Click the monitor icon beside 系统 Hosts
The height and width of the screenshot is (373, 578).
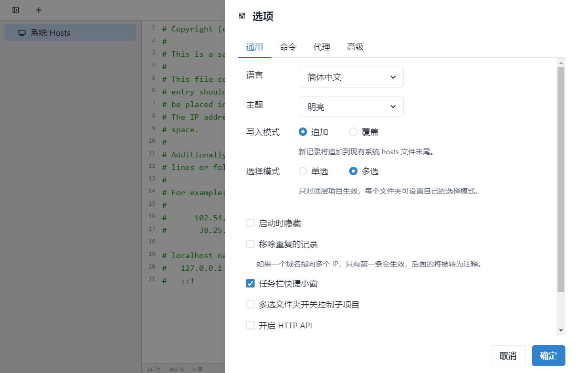point(22,33)
